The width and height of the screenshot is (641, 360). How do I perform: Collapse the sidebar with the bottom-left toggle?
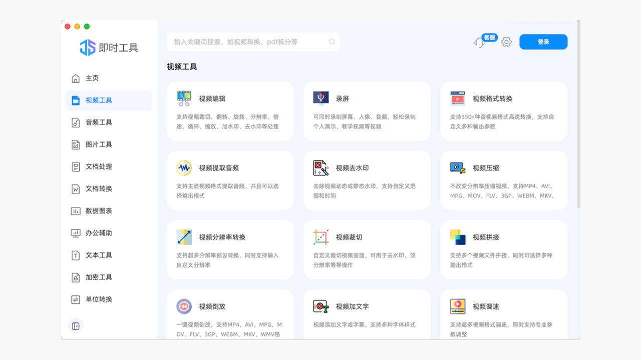tap(76, 325)
